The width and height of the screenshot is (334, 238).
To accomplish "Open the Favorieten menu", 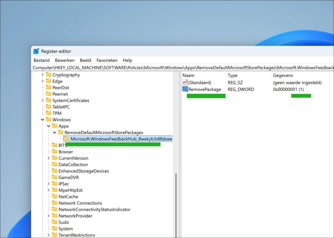I will coord(107,61).
